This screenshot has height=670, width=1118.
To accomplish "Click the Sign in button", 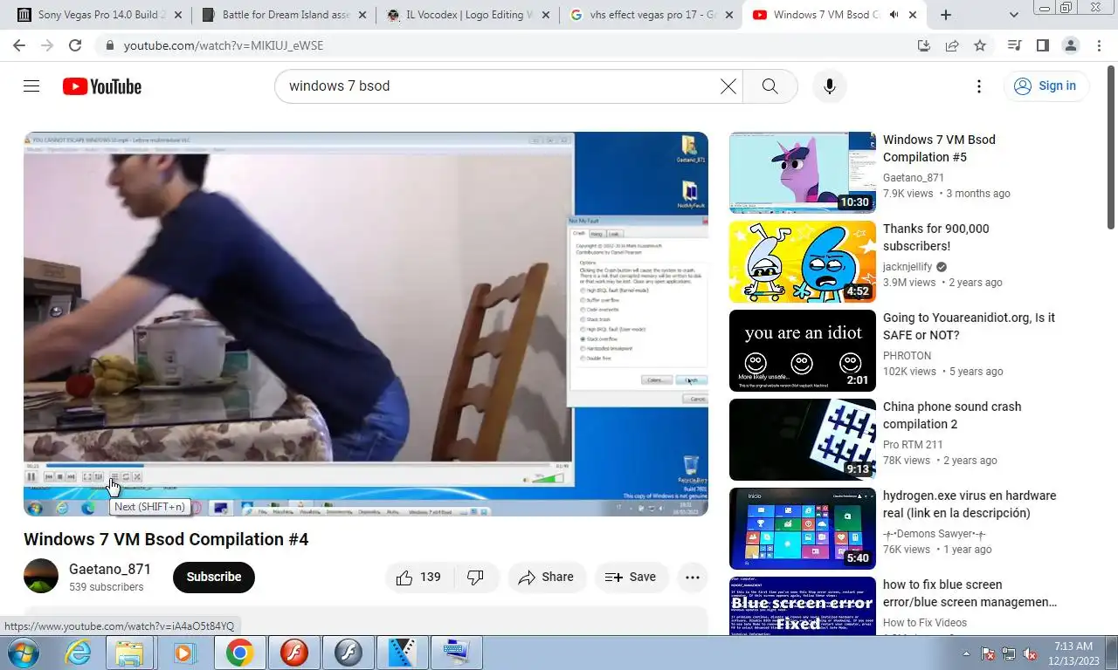I will pyautogui.click(x=1046, y=85).
